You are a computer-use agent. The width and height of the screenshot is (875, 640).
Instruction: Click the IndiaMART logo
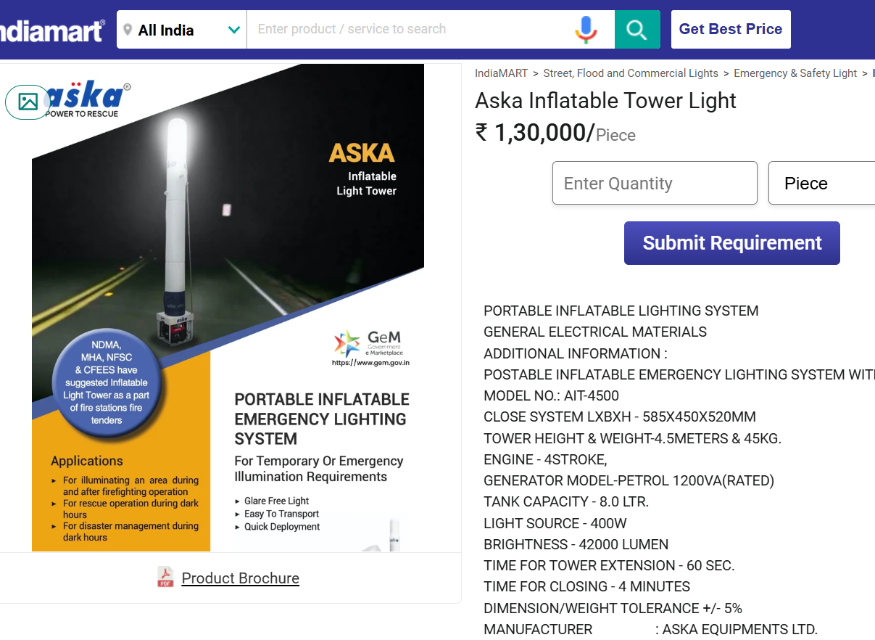pos(52,30)
